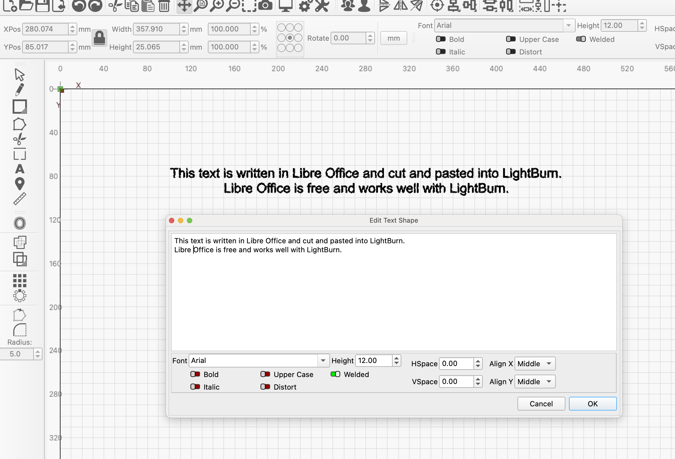Enable Upper Case in Edit Text dialog

tap(265, 374)
